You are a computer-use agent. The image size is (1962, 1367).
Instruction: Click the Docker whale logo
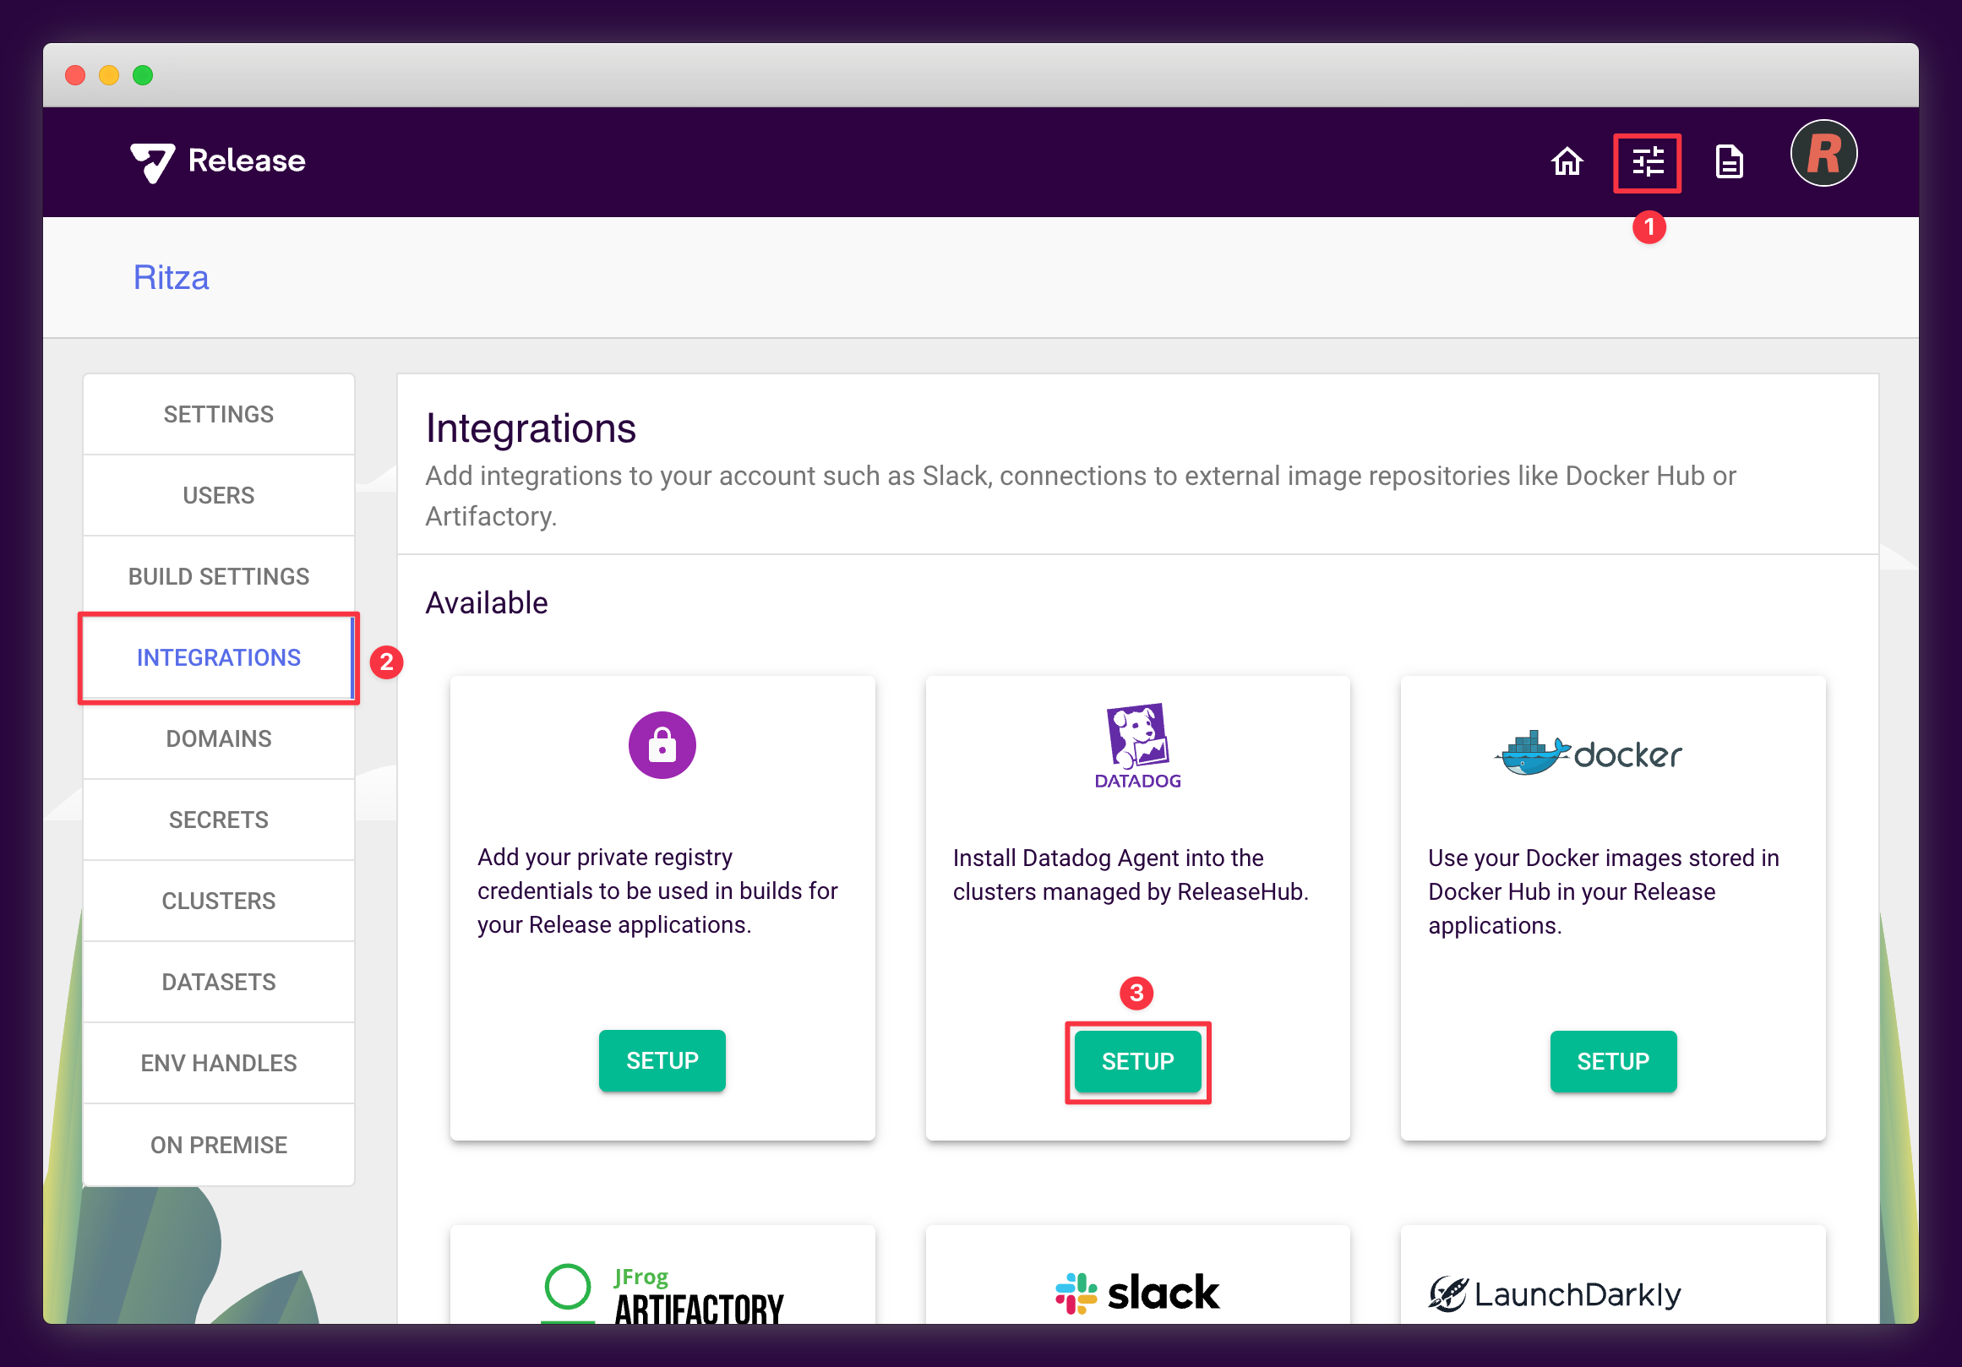(1588, 753)
